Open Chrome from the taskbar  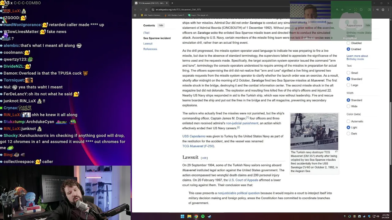coord(196,216)
